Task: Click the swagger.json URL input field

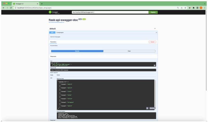Action: [x=110, y=12]
